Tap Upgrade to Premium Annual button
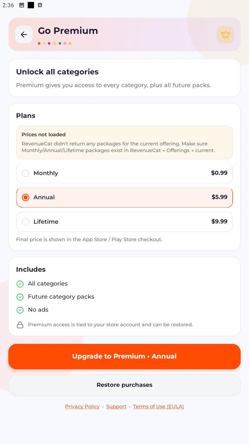249x444 pixels. [124, 356]
